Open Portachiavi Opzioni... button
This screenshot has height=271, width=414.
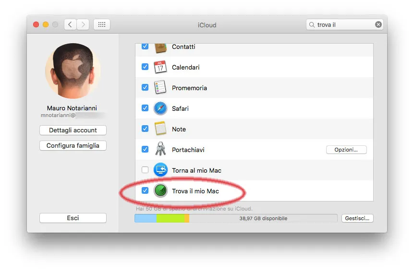tap(346, 150)
